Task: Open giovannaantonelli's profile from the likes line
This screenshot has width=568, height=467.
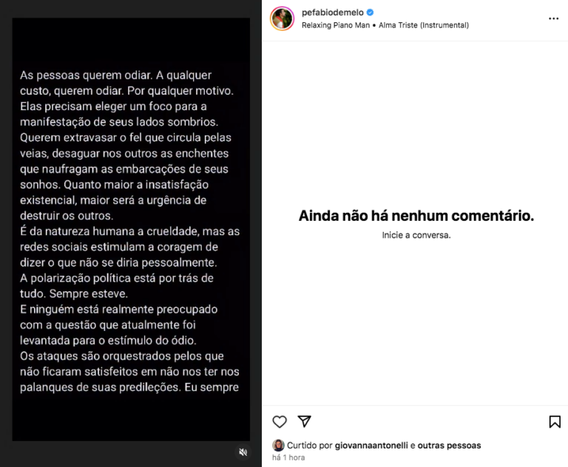Action: tap(371, 446)
